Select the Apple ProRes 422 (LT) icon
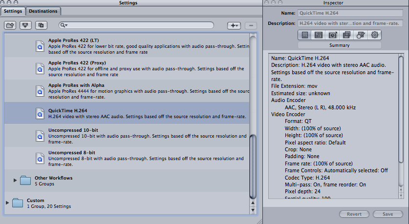Viewport: 409px width, 224px height. [40, 46]
